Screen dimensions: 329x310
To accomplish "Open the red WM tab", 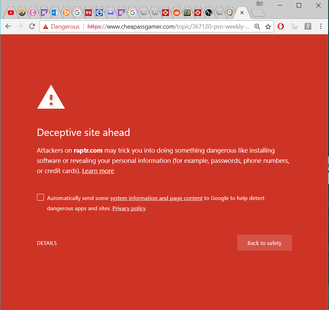I will click(88, 13).
